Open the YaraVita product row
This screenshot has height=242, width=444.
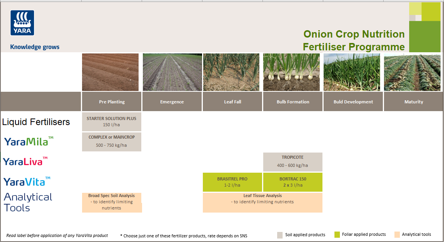coord(26,180)
